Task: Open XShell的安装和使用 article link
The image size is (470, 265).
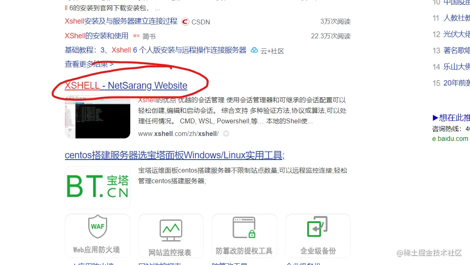Action: click(96, 36)
